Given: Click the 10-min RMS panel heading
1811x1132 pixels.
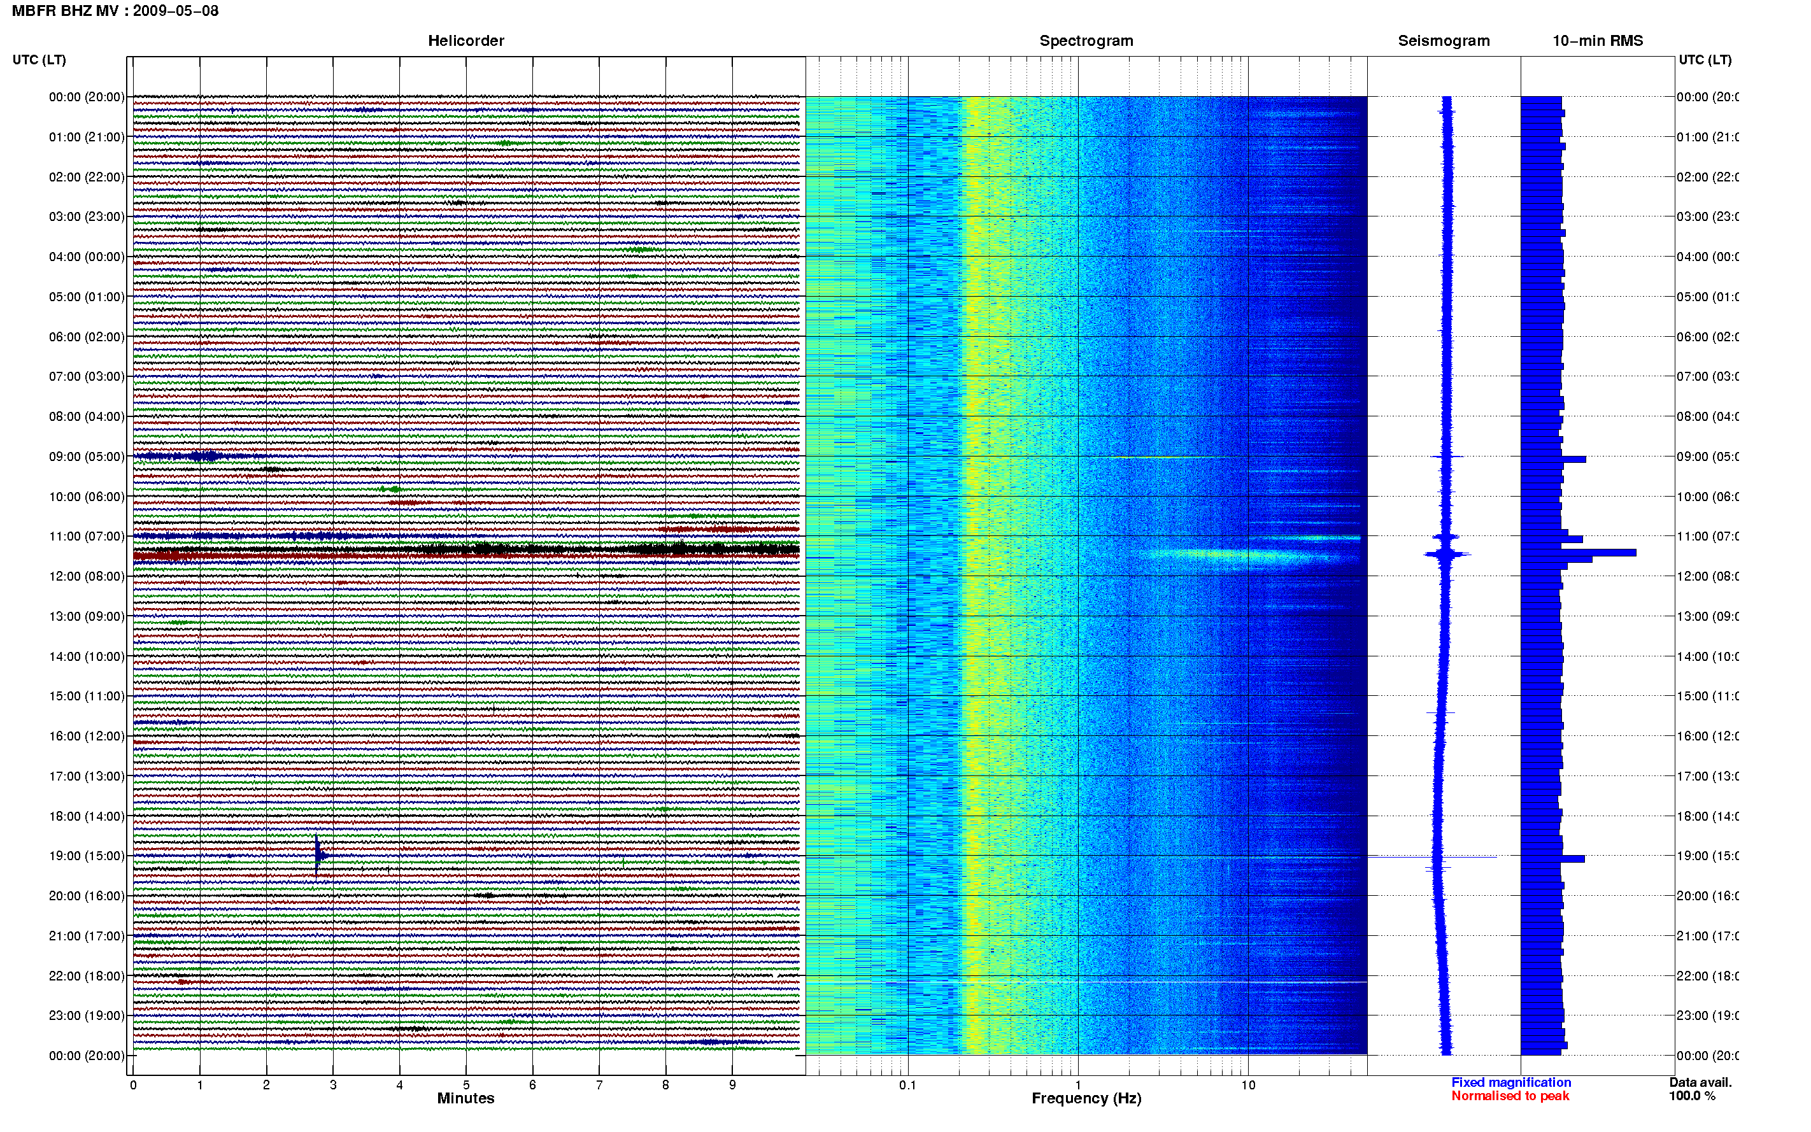Looking at the screenshot, I should coord(1598,41).
